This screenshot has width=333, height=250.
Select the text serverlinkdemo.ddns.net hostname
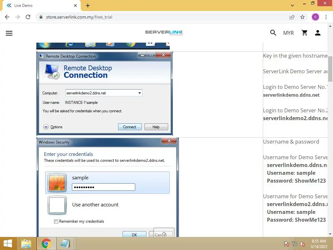(291, 95)
